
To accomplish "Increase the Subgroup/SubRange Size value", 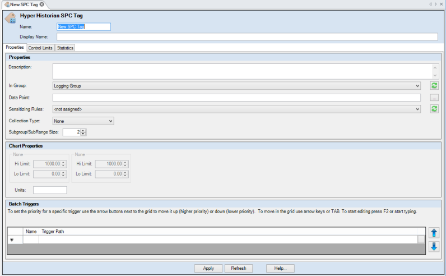I will (83, 131).
